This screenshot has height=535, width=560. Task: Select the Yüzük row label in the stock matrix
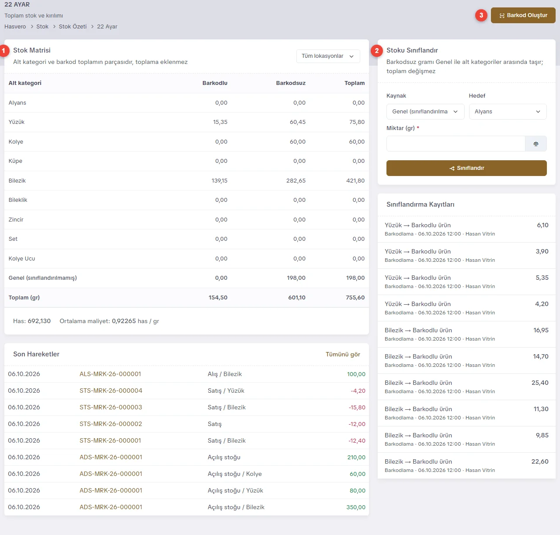click(17, 122)
